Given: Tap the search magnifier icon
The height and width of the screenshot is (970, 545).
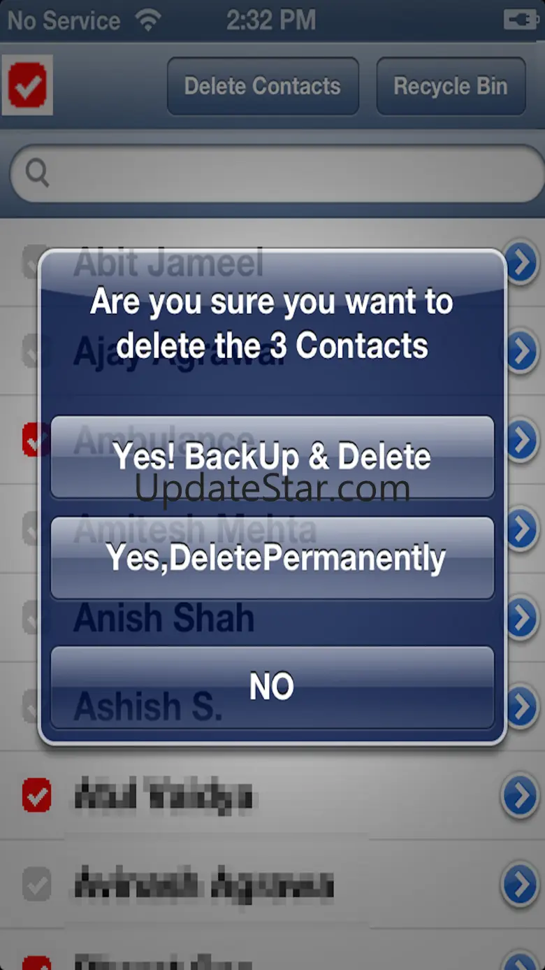Looking at the screenshot, I should pyautogui.click(x=38, y=173).
